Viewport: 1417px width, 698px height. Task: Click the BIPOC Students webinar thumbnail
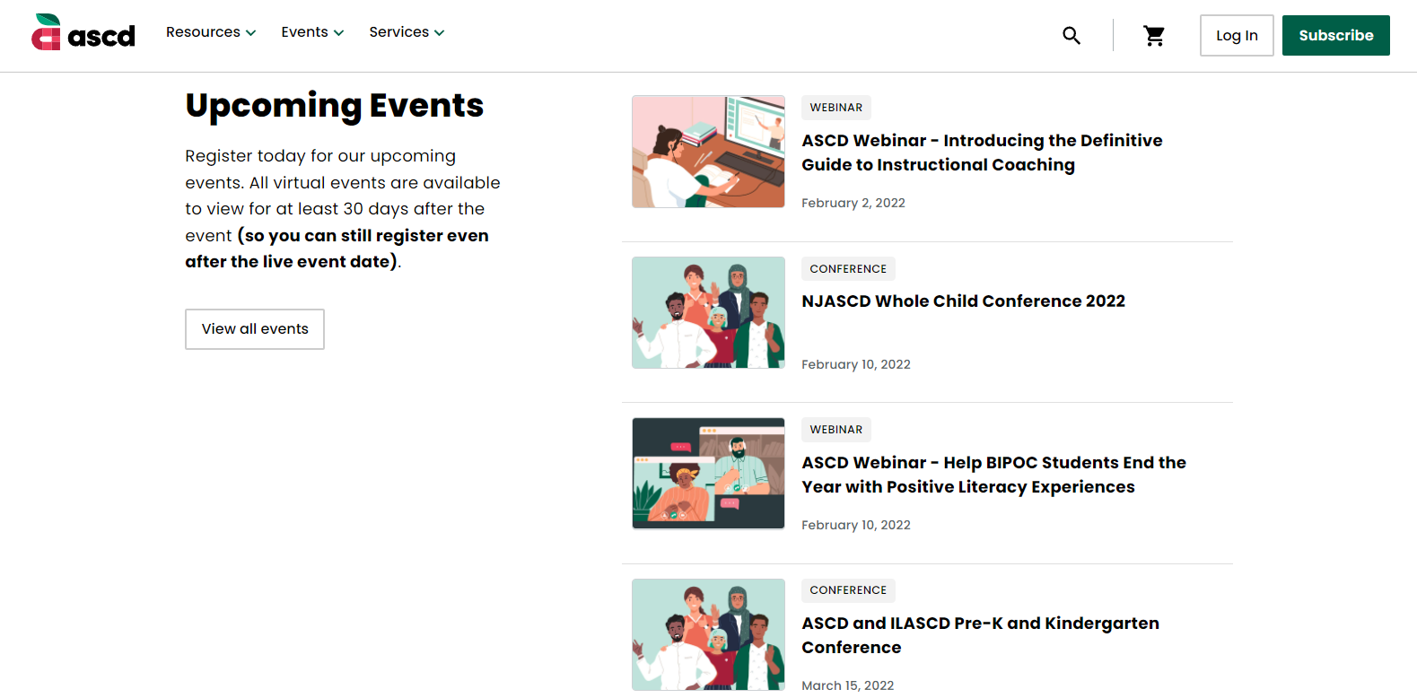coord(708,474)
